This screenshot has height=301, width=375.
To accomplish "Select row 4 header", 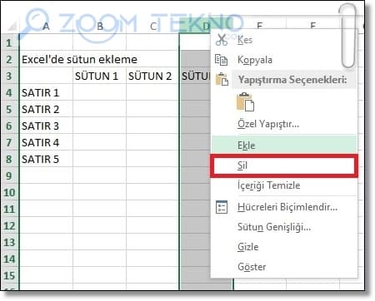I will [x=9, y=92].
